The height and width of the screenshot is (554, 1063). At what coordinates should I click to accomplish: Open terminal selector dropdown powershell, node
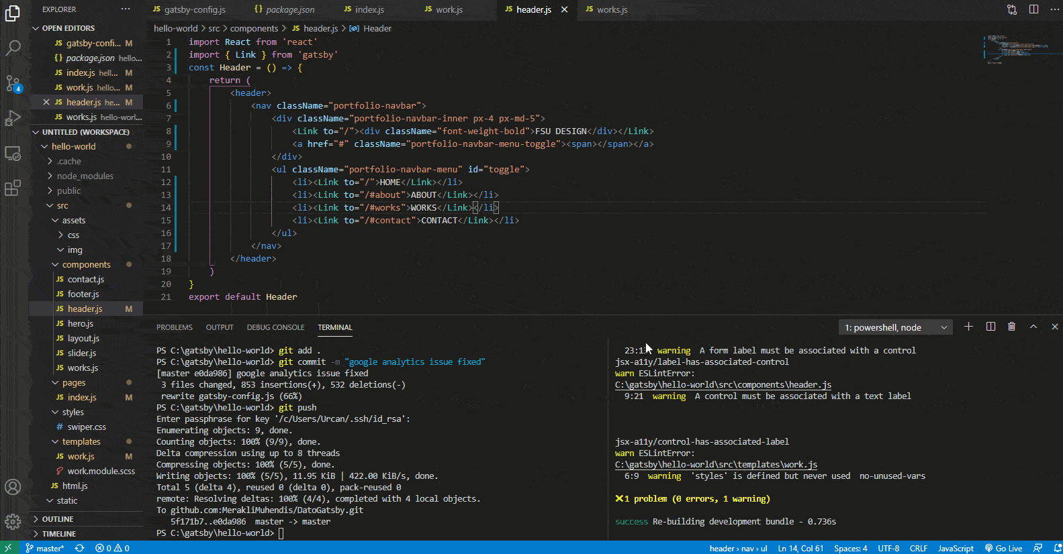pos(895,327)
